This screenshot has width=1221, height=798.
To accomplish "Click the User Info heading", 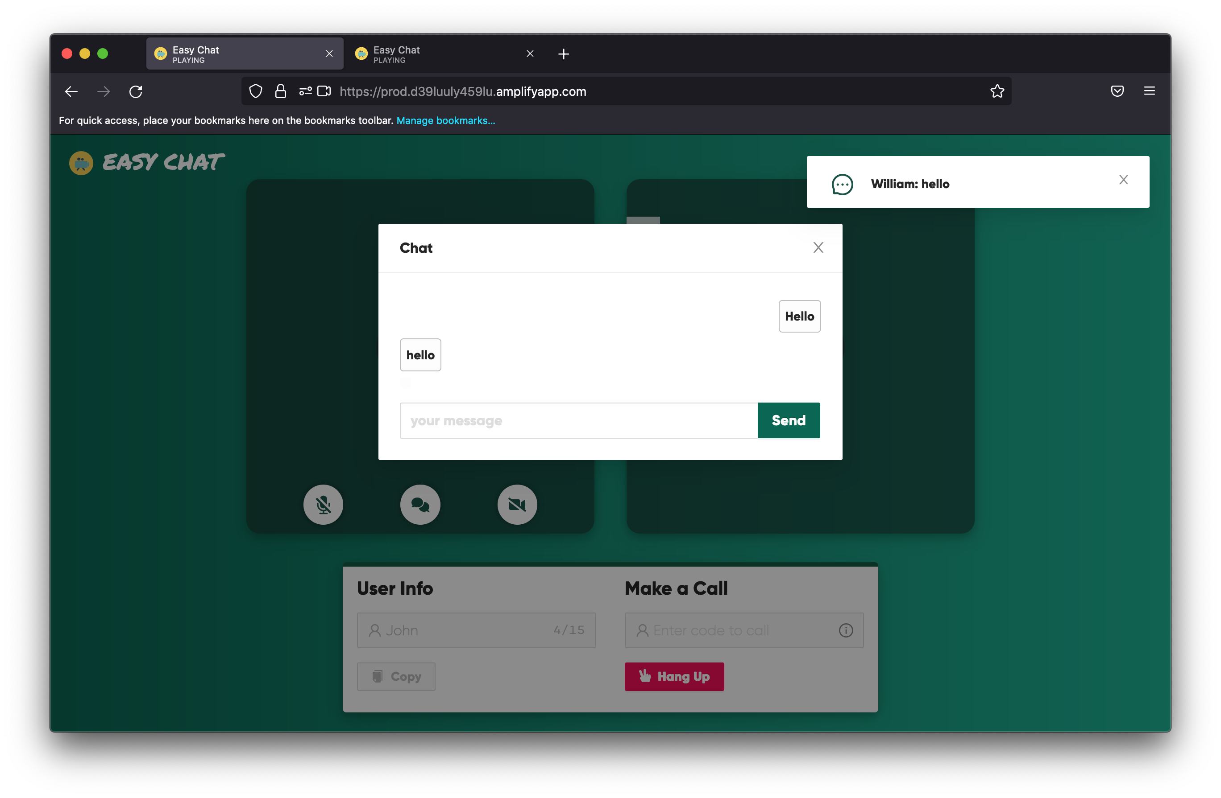I will [395, 588].
